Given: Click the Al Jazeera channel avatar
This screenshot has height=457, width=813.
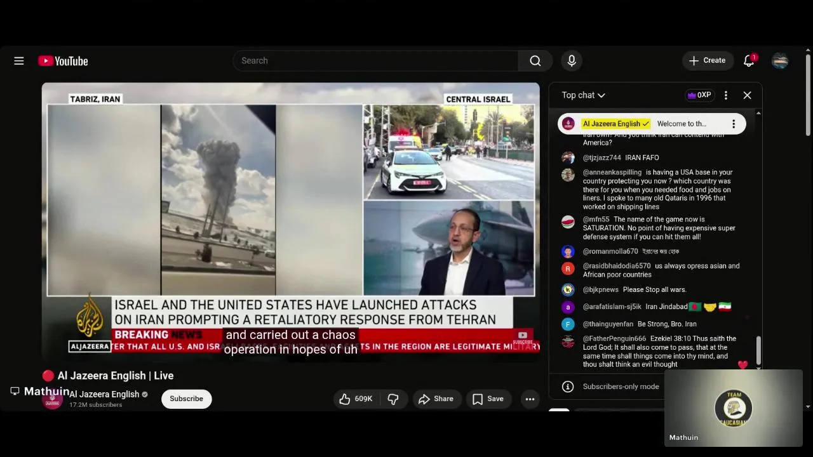Looking at the screenshot, I should 53,399.
